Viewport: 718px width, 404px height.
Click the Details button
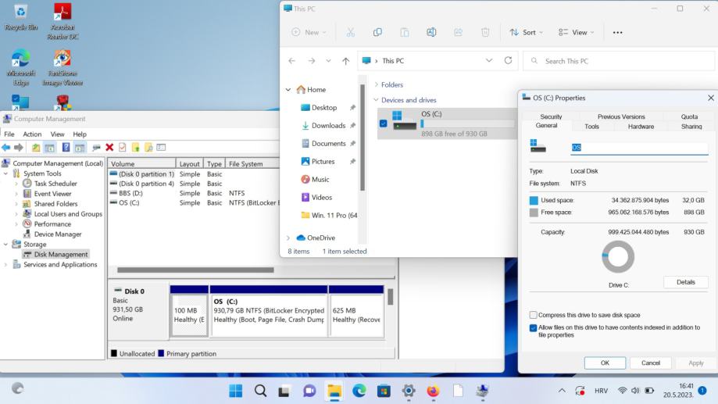[x=685, y=282]
